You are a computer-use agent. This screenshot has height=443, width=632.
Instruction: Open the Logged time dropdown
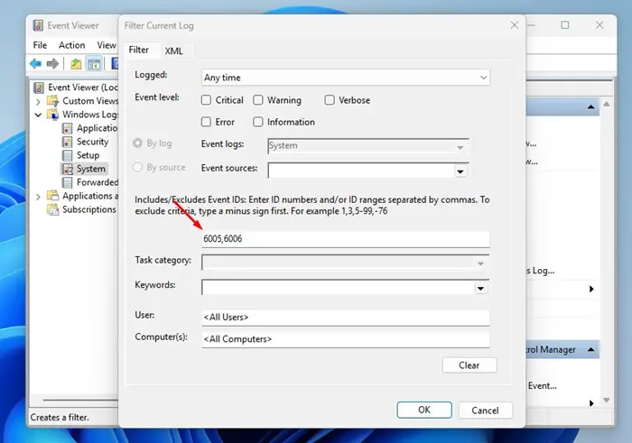(346, 78)
